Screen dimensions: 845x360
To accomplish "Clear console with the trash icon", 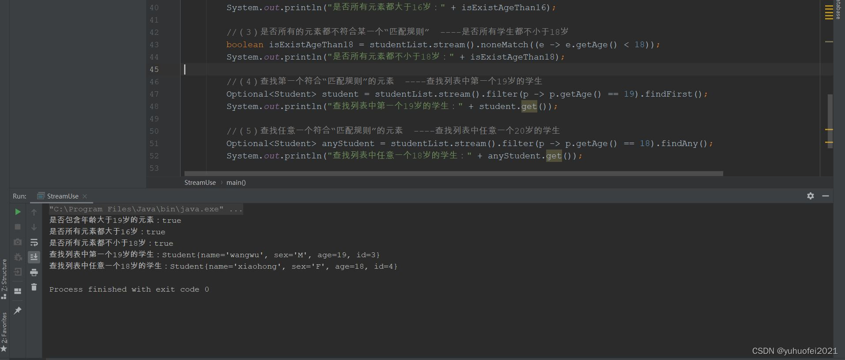I will click(34, 287).
